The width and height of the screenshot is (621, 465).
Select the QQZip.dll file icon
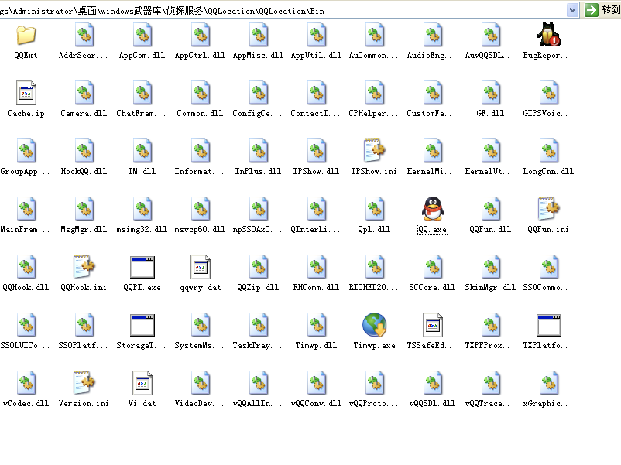258,267
